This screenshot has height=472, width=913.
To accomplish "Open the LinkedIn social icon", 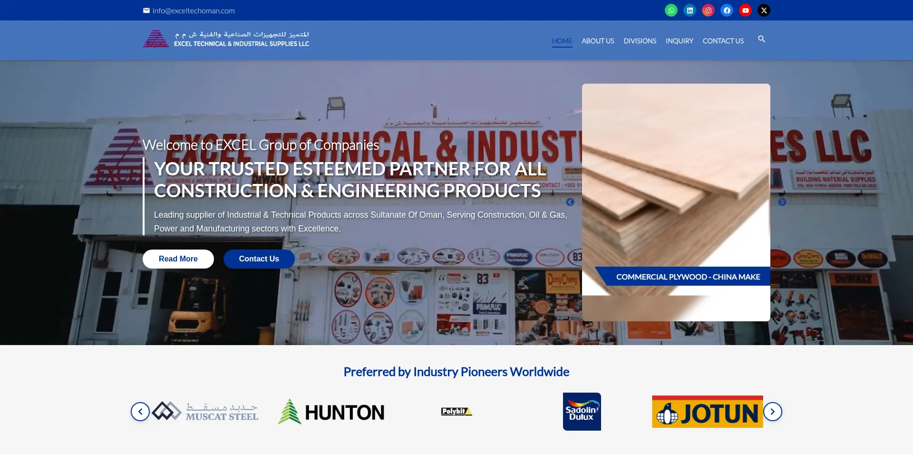I will coord(690,10).
